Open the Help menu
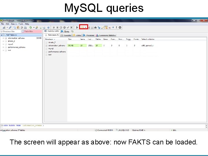Viewport: 208px width, 156px height. 27,24
